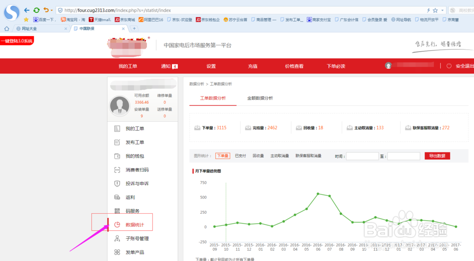Click the 发单产品 sidebar grid icon

click(x=117, y=252)
